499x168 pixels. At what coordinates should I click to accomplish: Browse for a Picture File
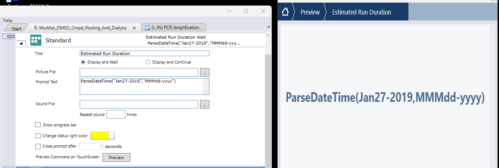(205, 72)
